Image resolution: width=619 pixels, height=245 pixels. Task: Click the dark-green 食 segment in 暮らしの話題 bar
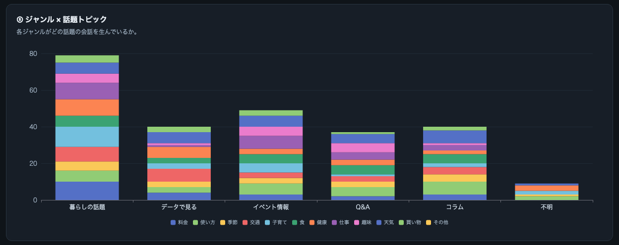point(87,121)
